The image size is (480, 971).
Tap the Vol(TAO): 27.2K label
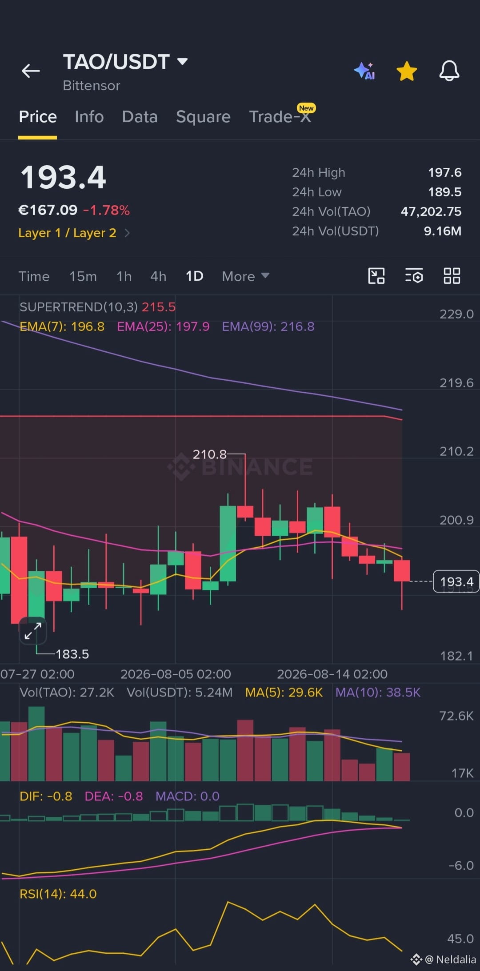tap(67, 692)
